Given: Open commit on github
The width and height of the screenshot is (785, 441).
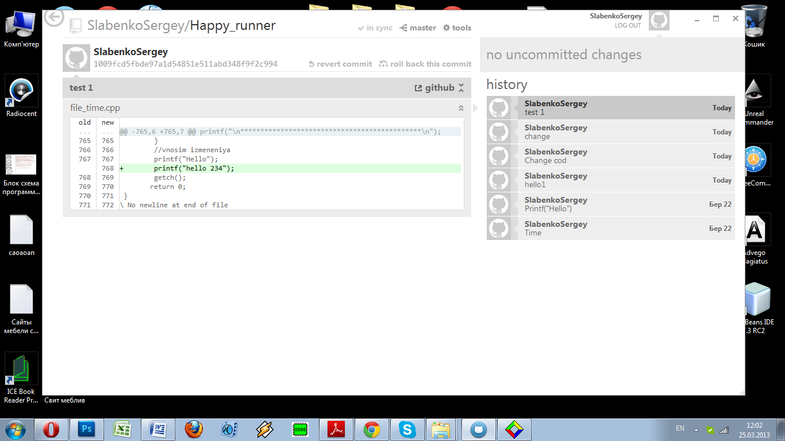Looking at the screenshot, I should [434, 88].
